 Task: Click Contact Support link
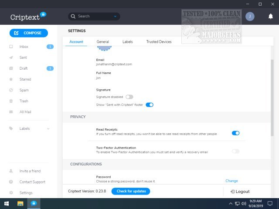coord(32,182)
